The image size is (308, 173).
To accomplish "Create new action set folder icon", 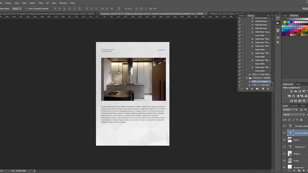I will click(257, 89).
